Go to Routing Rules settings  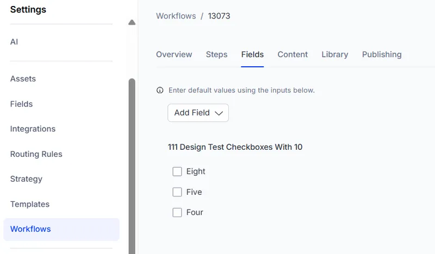click(36, 154)
